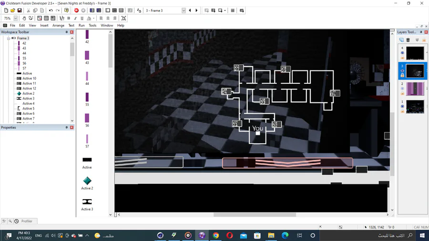
Task: Toggle the lock on layer 2
Action: [x=402, y=93]
